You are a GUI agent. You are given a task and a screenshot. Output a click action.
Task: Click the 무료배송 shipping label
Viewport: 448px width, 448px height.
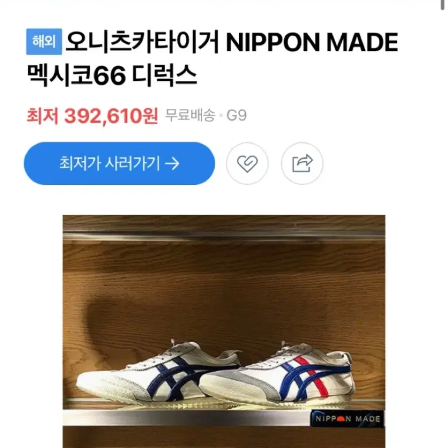point(190,116)
